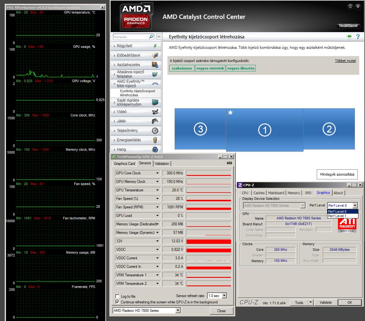The height and width of the screenshot is (321, 365).
Task: Click the AMD Radeon Graphics logo
Action: click(x=136, y=16)
